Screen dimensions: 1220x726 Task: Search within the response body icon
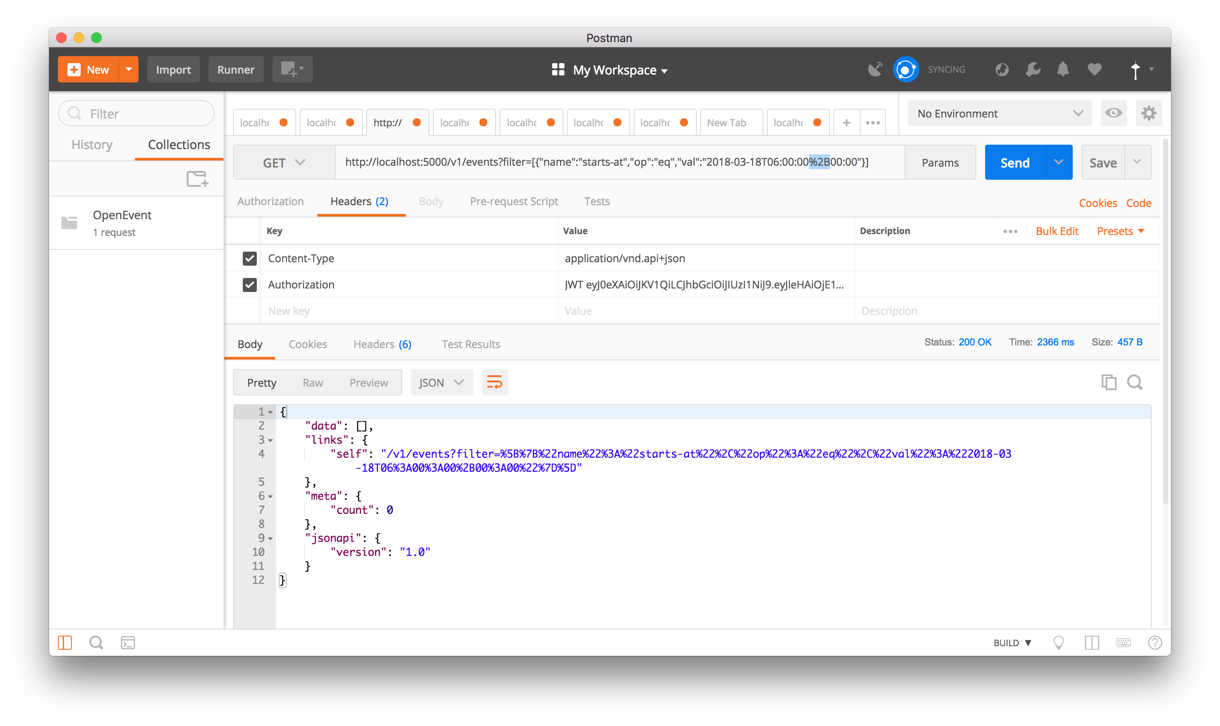pyautogui.click(x=1135, y=382)
